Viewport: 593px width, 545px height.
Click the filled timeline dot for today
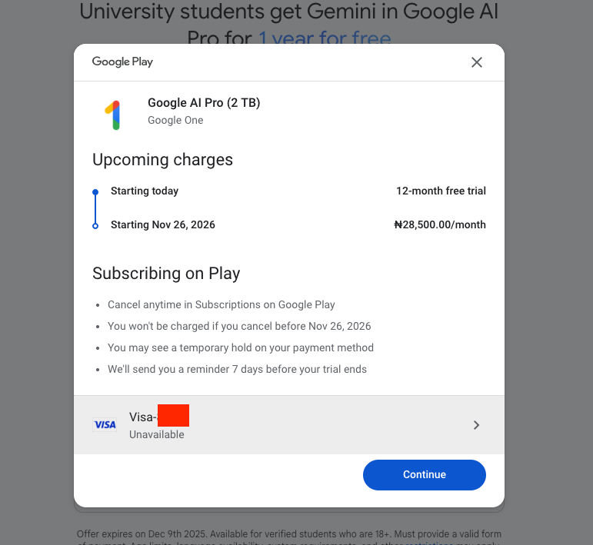point(95,191)
